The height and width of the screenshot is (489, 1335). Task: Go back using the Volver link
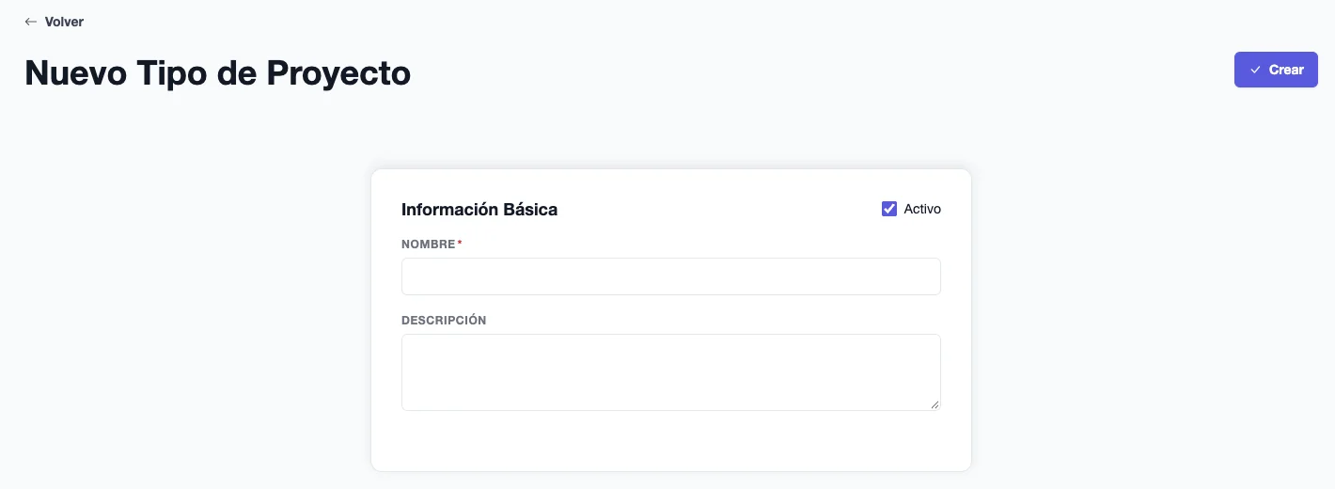pyautogui.click(x=55, y=22)
